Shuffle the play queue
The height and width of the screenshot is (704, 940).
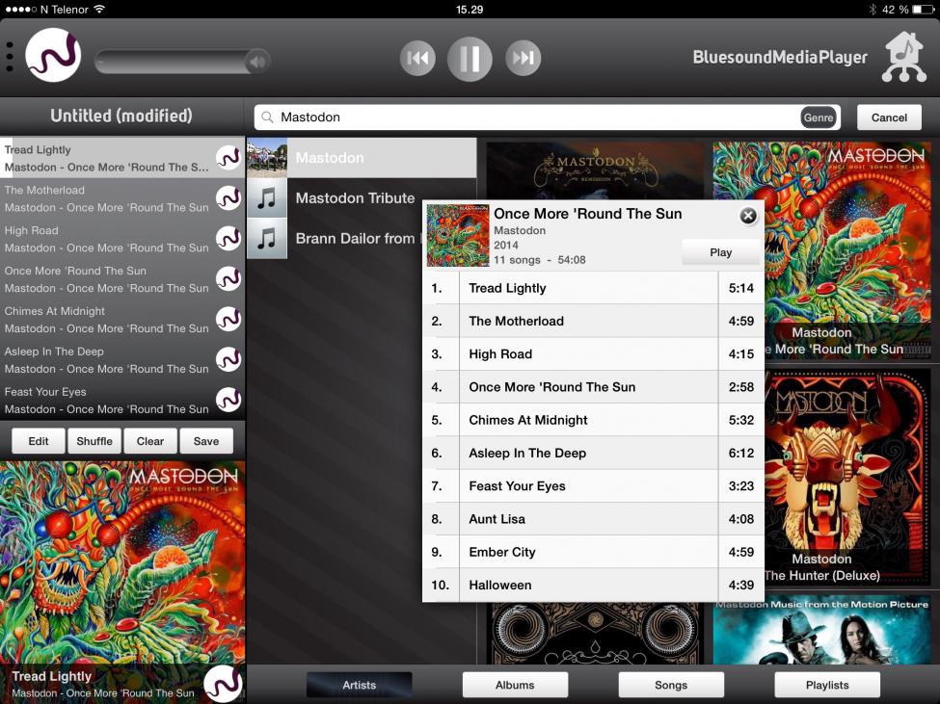(94, 441)
